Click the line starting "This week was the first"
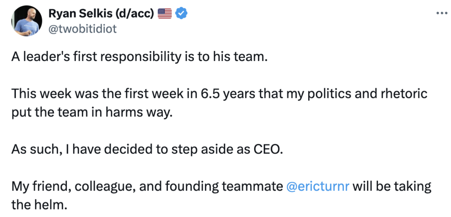Image resolution: width=451 pixels, height=217 pixels. [x=219, y=94]
